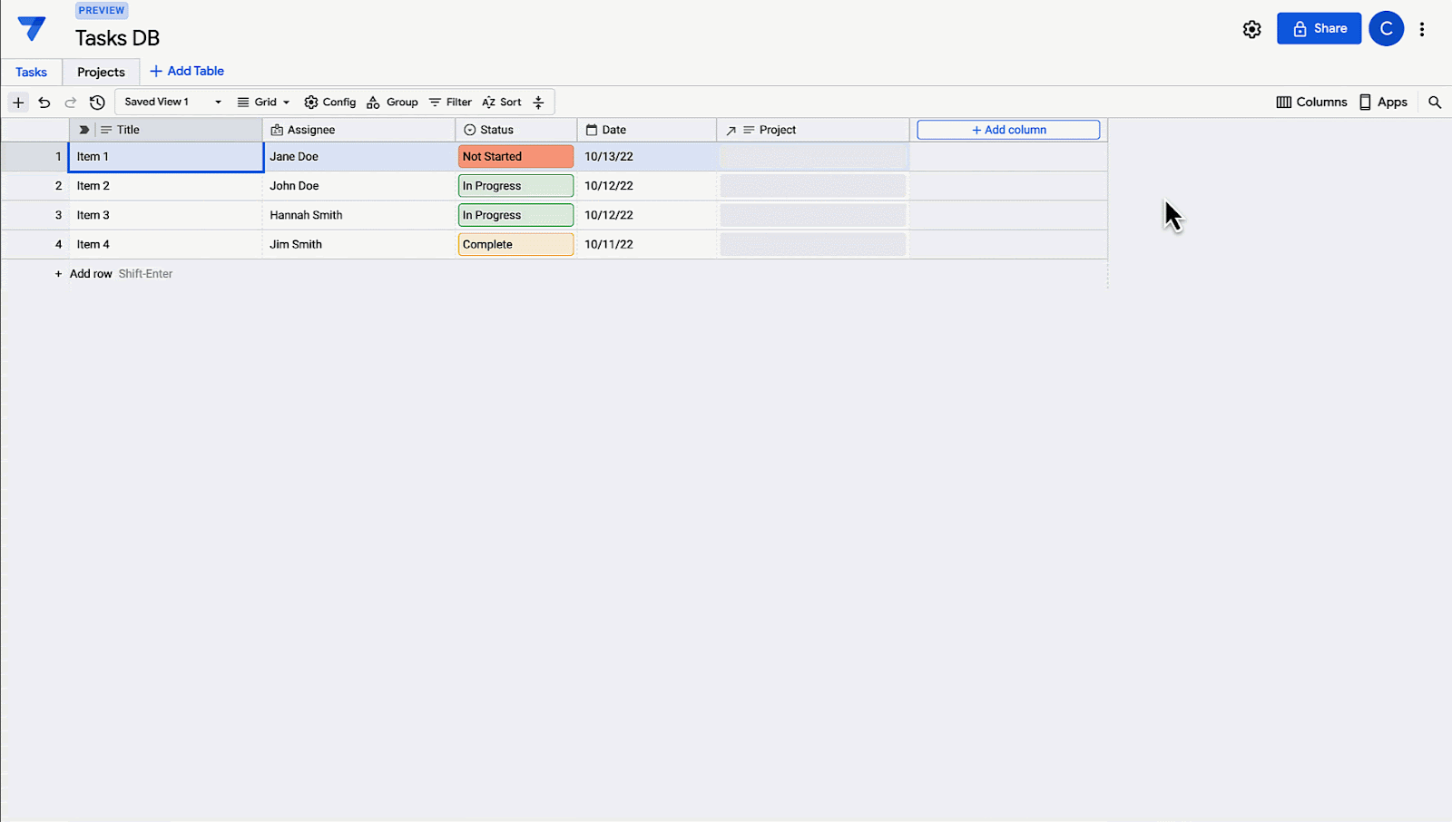Click Add Table to create new table

coord(187,71)
